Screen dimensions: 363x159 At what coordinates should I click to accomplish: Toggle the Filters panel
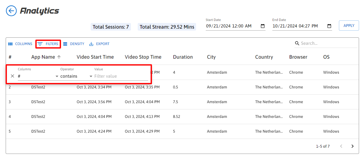tap(48, 44)
